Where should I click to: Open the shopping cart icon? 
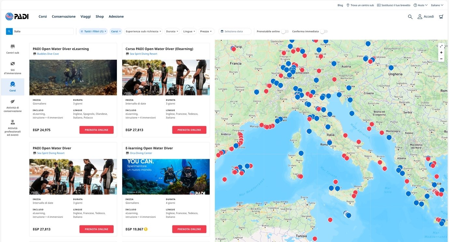coord(441,17)
